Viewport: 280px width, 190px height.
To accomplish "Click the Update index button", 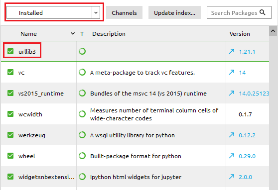I will [x=174, y=12].
